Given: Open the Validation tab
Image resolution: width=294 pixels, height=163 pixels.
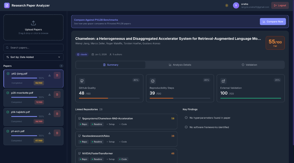Looking at the screenshot, I should (x=249, y=65).
